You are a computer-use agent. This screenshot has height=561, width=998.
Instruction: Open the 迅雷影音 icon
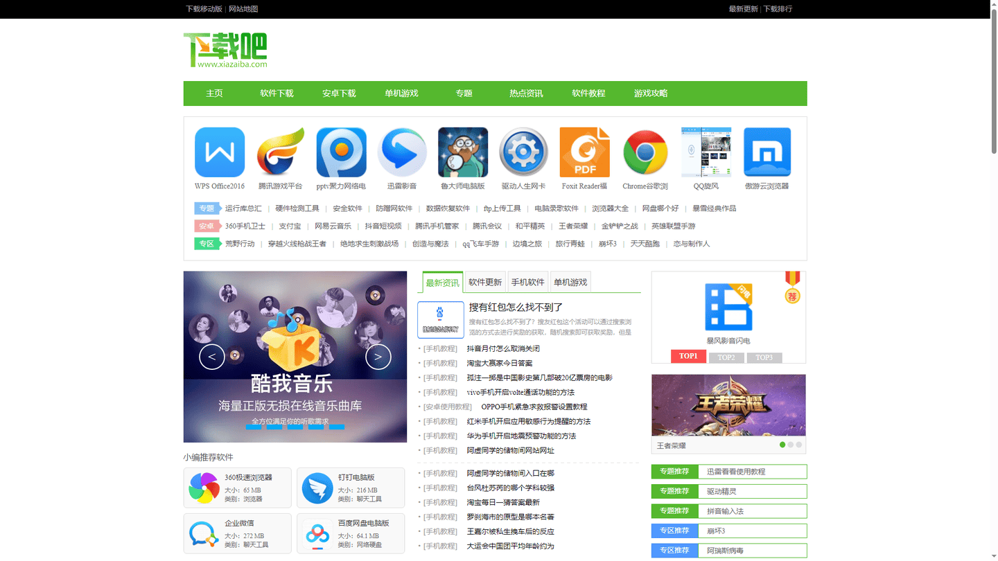tap(402, 152)
